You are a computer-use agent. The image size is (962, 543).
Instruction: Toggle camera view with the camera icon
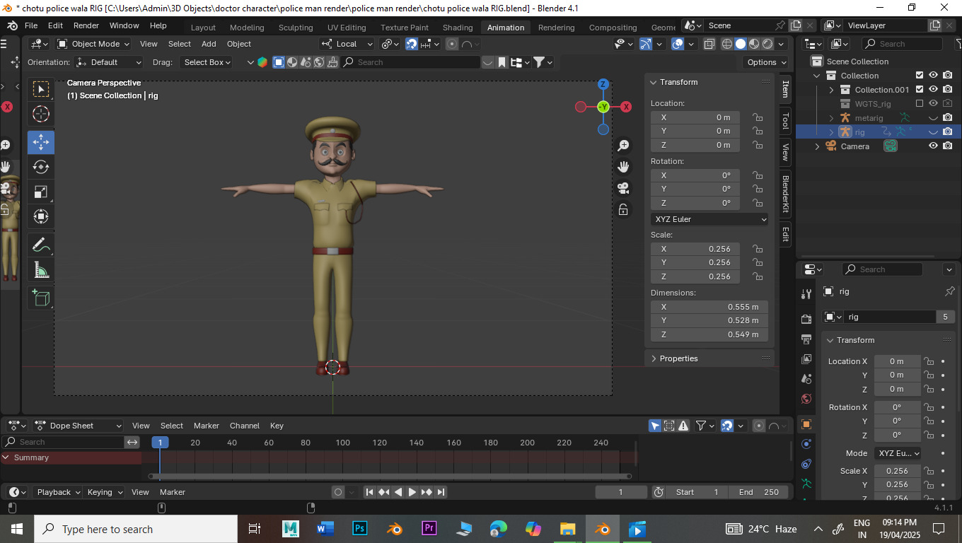point(623,188)
